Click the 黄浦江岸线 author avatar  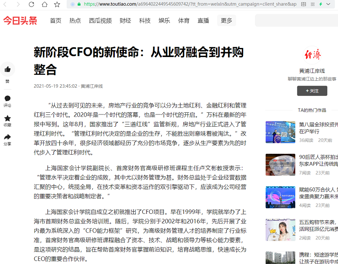pyautogui.click(x=312, y=55)
